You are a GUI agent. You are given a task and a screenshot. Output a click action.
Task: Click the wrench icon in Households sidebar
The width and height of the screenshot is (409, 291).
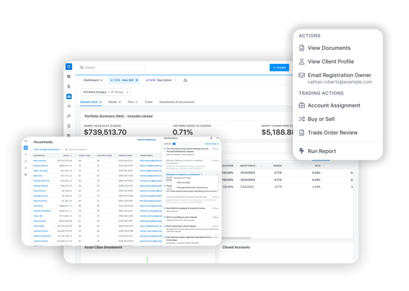pyautogui.click(x=26, y=161)
